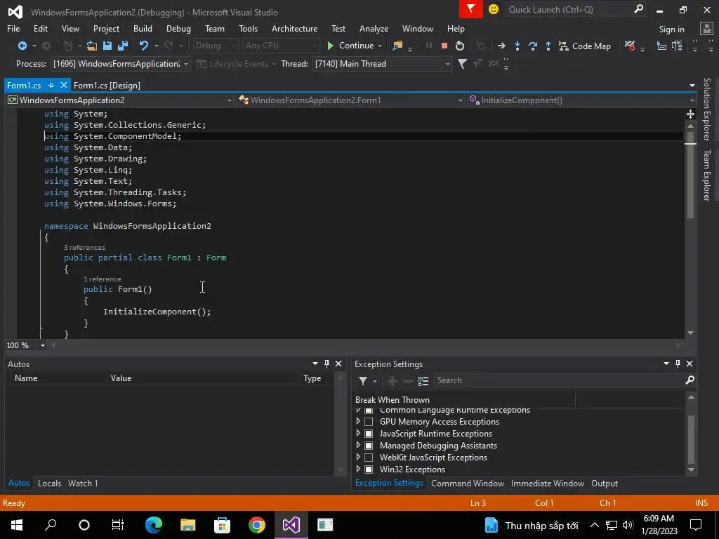Open the Solution Explorer side tab

[x=706, y=109]
